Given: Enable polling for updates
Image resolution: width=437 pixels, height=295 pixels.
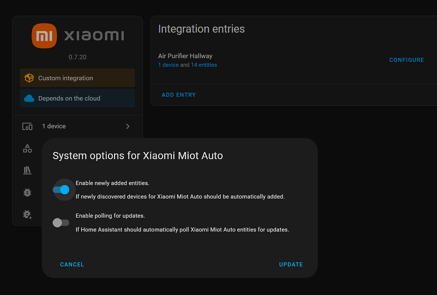Looking at the screenshot, I should [x=61, y=222].
